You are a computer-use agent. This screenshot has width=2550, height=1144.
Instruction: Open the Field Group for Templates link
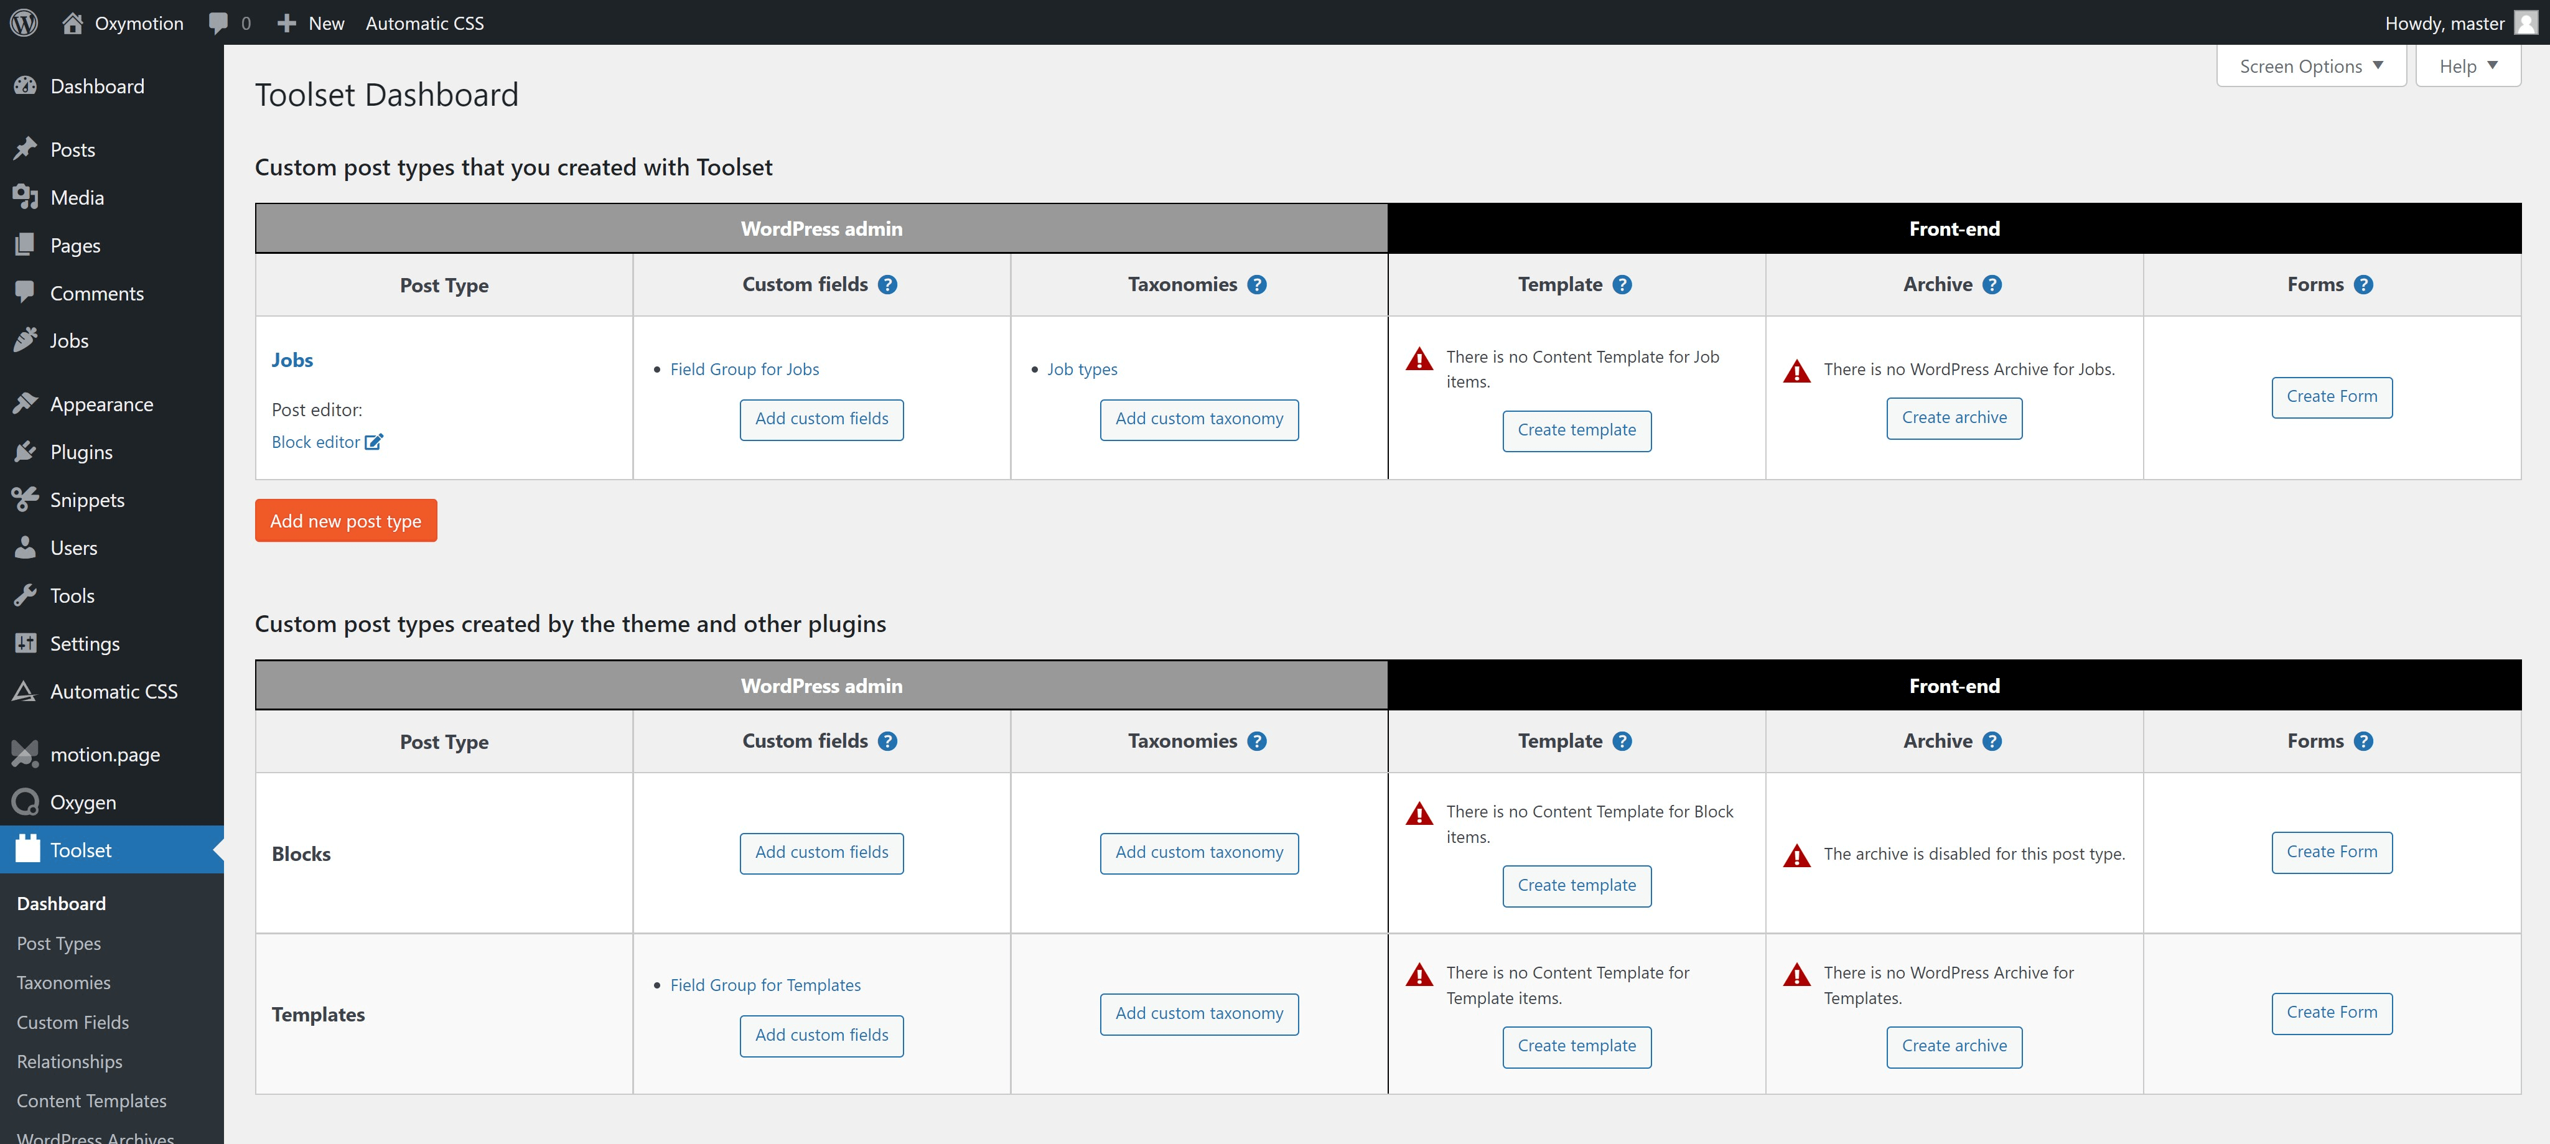[765, 985]
